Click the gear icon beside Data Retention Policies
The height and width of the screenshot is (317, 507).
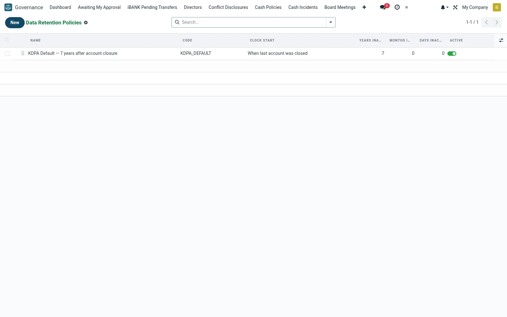[86, 23]
